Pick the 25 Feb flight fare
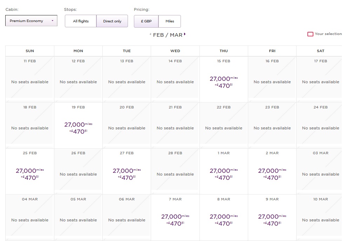The image size is (346, 241). [x=30, y=173]
